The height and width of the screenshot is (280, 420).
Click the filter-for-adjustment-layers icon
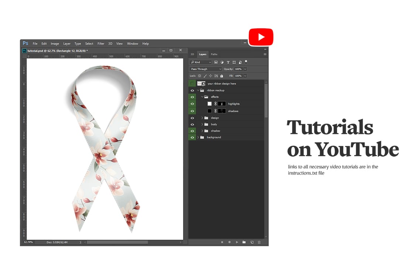pyautogui.click(x=222, y=62)
